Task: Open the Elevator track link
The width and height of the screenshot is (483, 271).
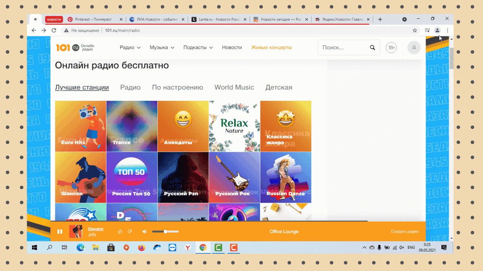Action: [96, 229]
